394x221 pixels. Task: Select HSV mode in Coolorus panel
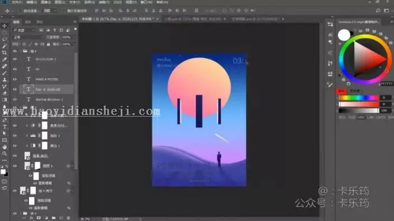pyautogui.click(x=361, y=117)
